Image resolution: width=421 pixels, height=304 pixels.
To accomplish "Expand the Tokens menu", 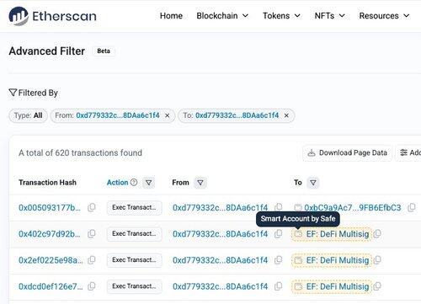I will [281, 16].
